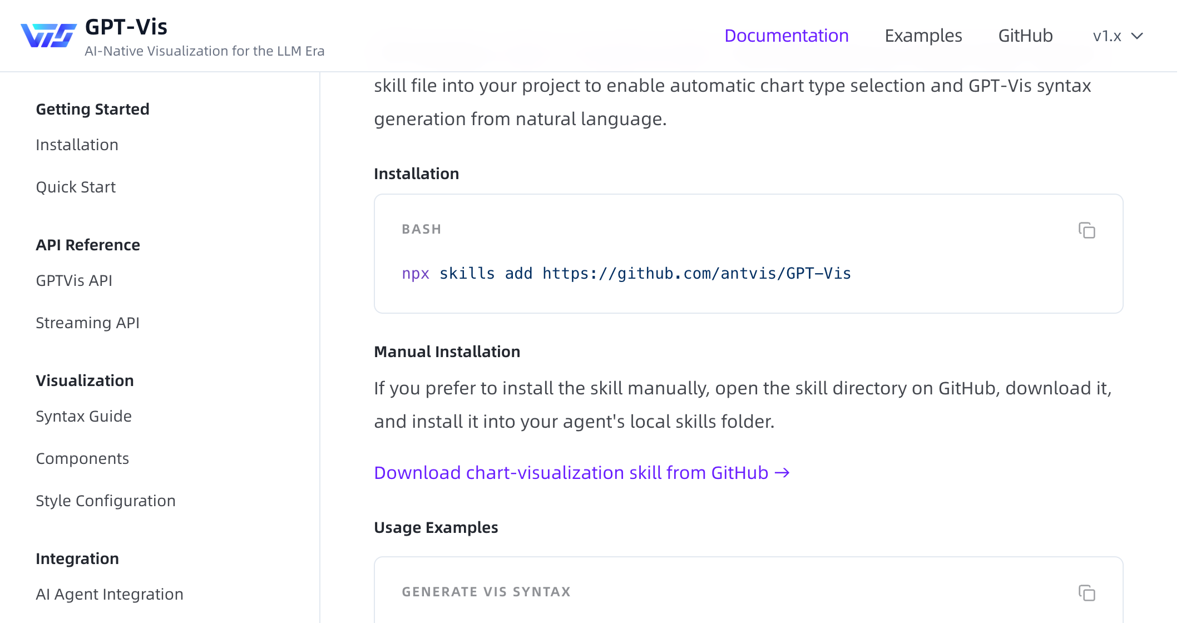Click the API Reference section heading

[88, 245]
